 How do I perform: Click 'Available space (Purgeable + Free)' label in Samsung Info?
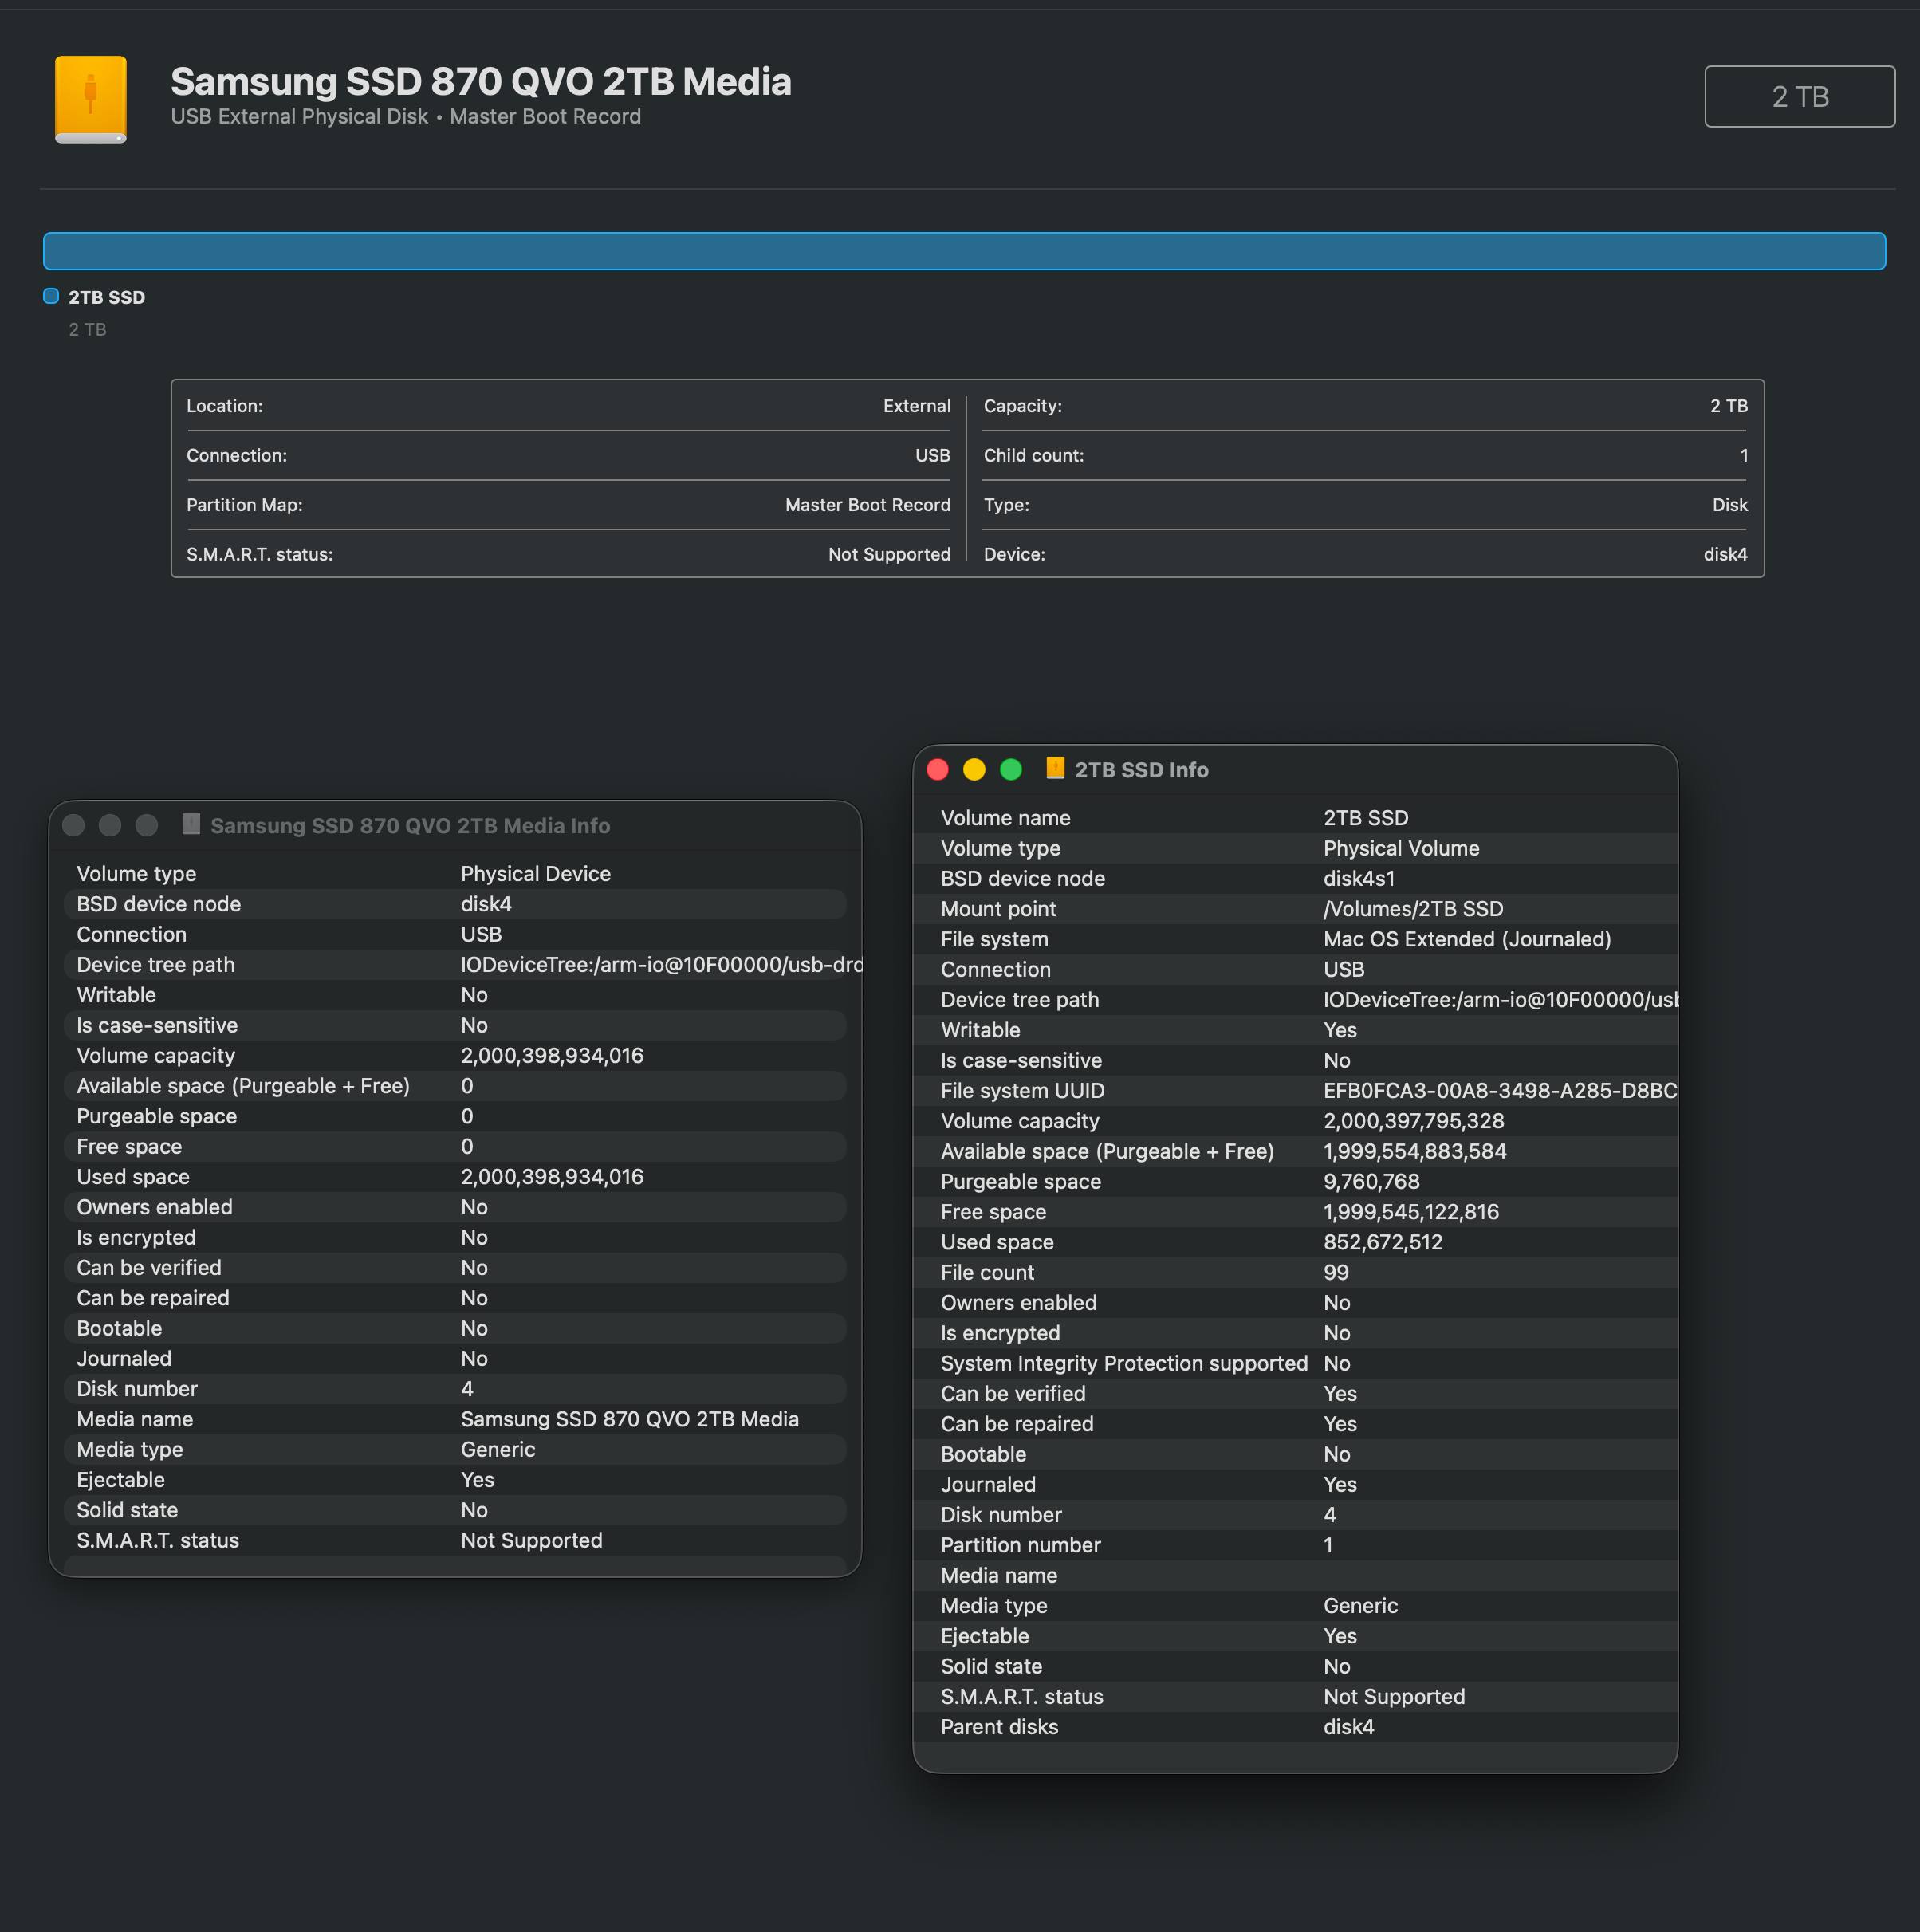click(243, 1086)
